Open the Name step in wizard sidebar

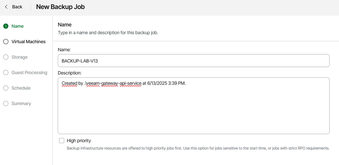pyautogui.click(x=18, y=26)
